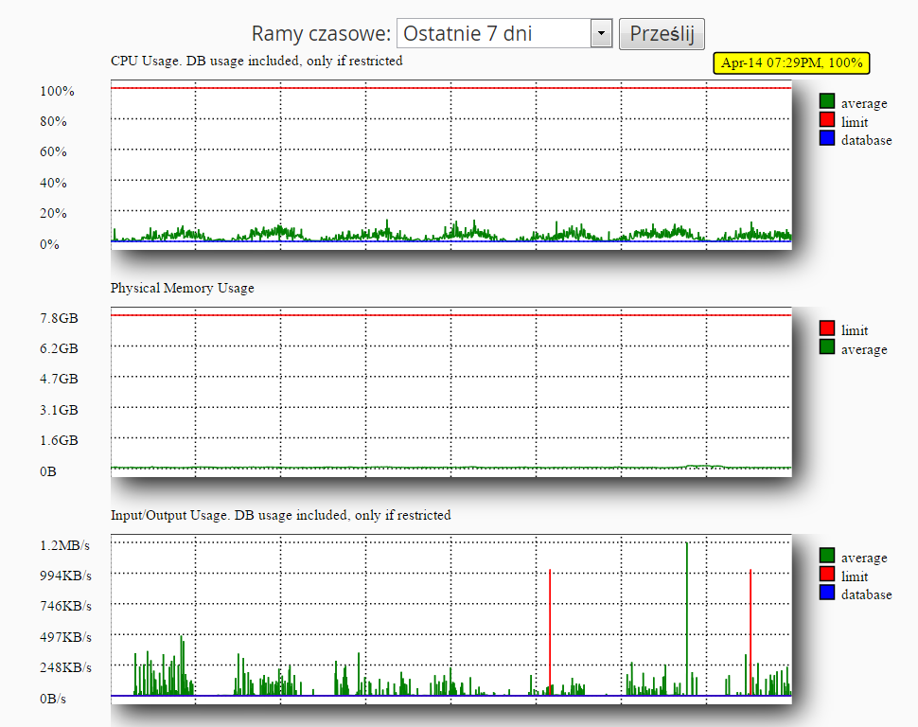Click the green average swatch in Input/Output legend

(x=826, y=556)
